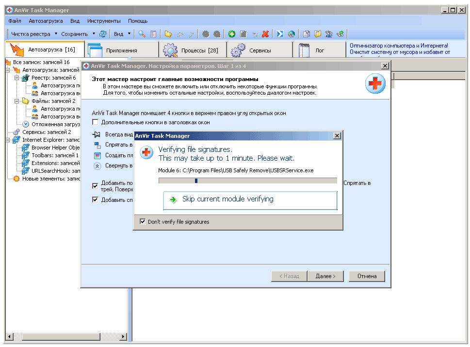Toggle the Добавить сп... checkbox

pos(96,199)
